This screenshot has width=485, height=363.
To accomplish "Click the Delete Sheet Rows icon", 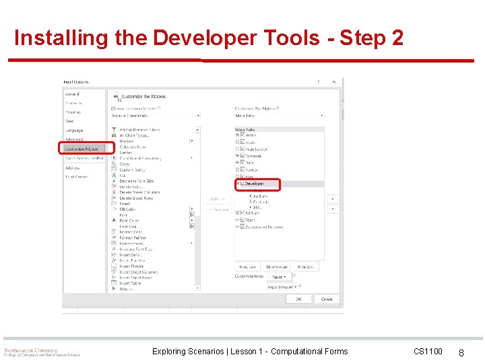I will pos(114,198).
